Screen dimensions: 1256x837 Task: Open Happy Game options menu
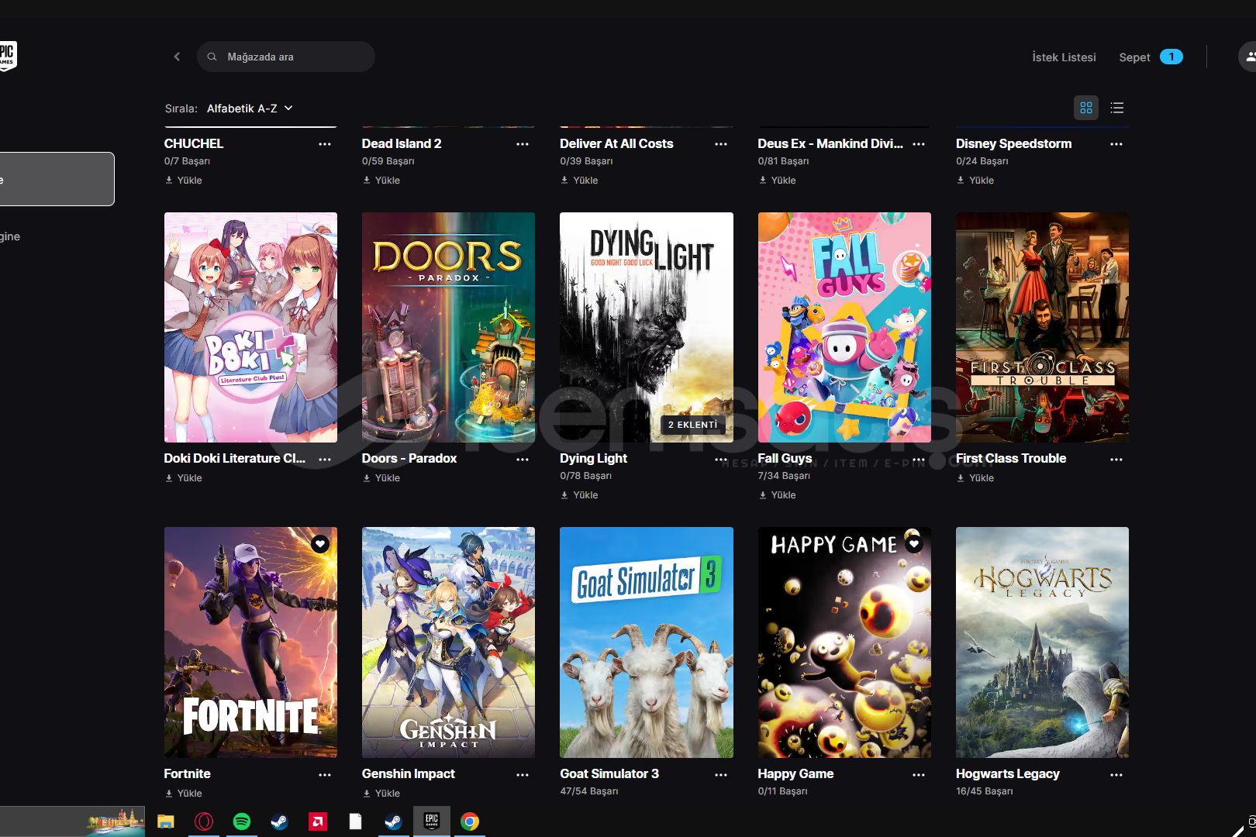(919, 775)
